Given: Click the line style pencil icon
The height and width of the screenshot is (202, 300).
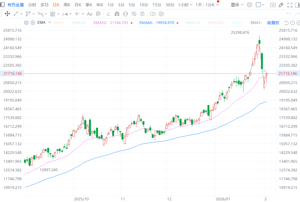Looking at the screenshot, I should click(x=108, y=14).
